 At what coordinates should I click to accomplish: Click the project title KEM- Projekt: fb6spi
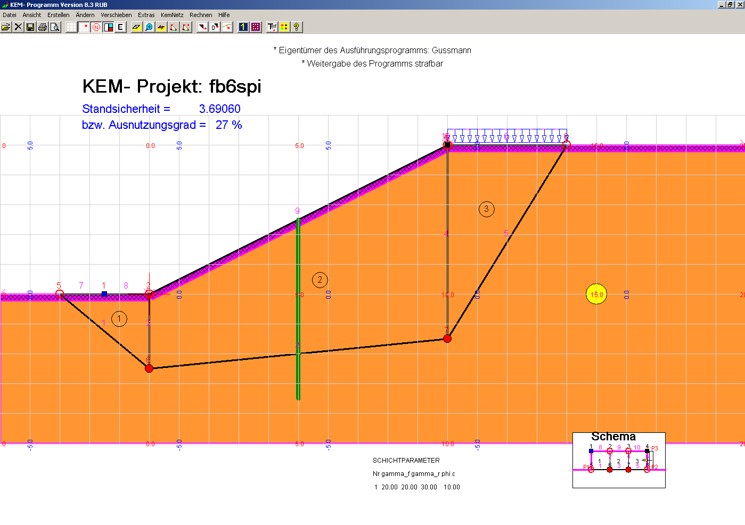click(x=172, y=86)
